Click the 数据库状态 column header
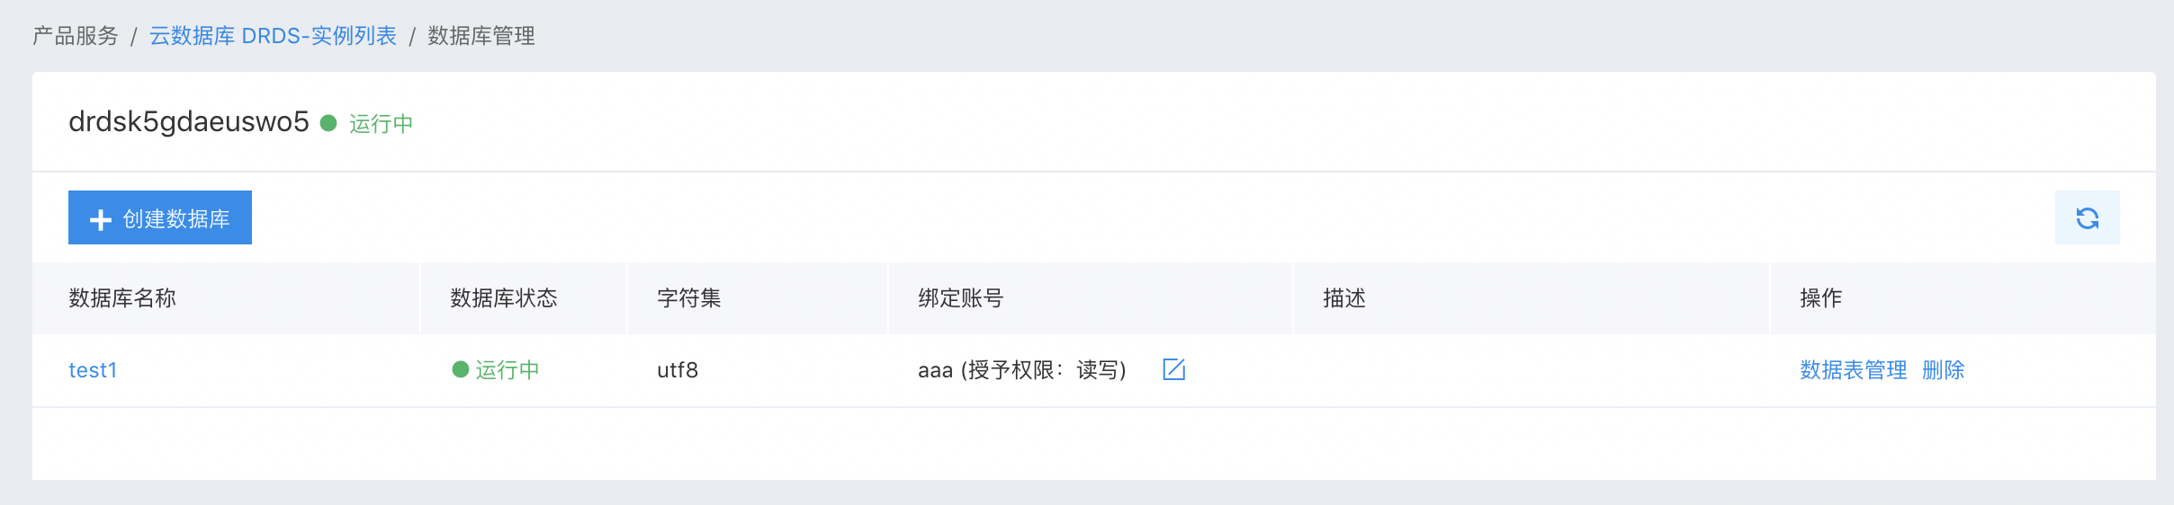Image resolution: width=2174 pixels, height=505 pixels. [504, 298]
